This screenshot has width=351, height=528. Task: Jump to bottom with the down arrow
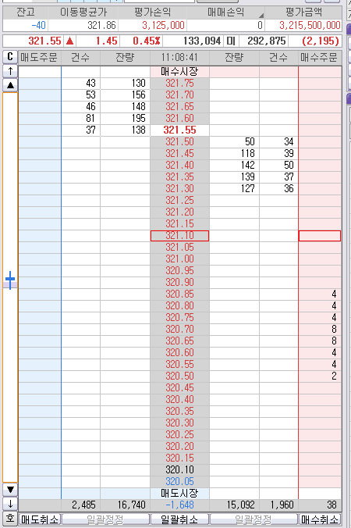[x=10, y=504]
